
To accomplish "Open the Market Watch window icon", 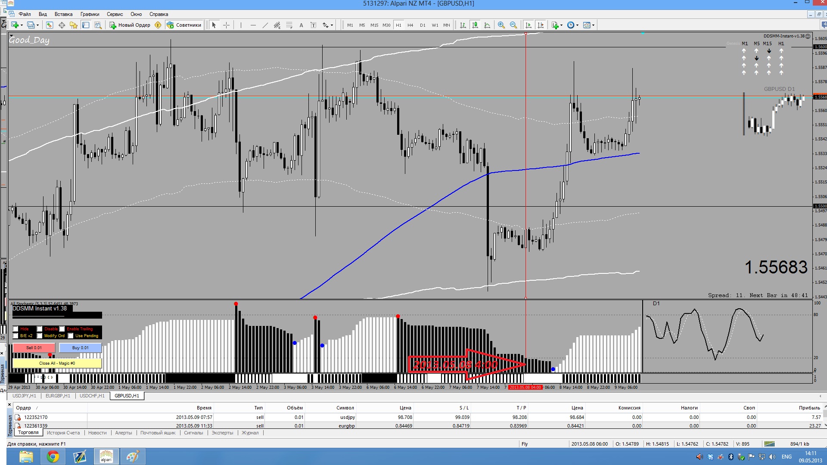I will point(50,25).
